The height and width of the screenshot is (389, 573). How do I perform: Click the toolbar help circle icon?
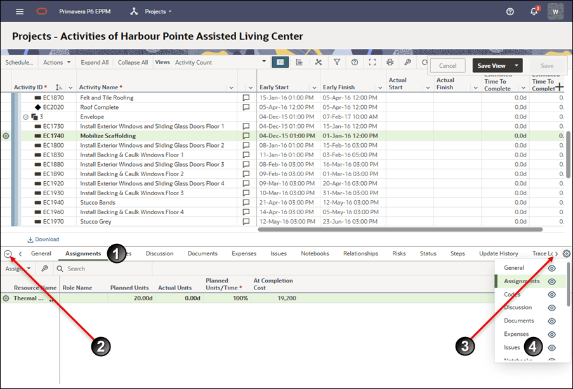pyautogui.click(x=355, y=62)
